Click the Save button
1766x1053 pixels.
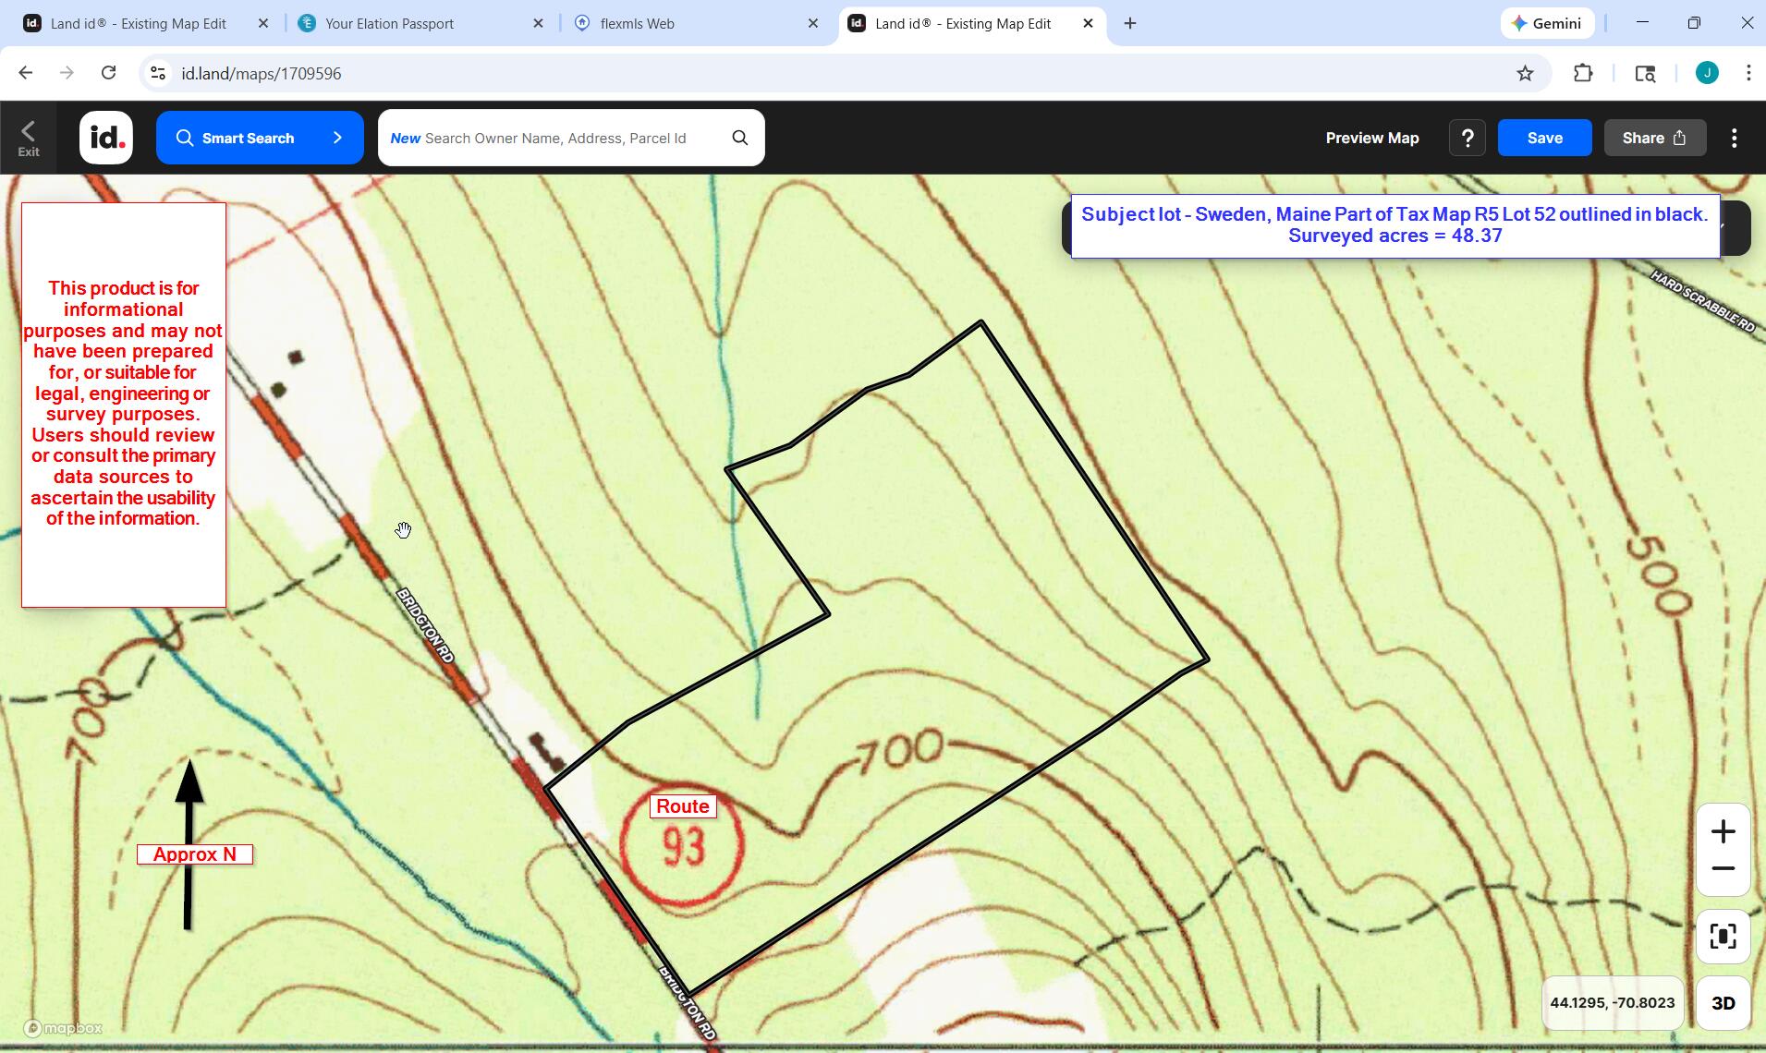(1544, 137)
